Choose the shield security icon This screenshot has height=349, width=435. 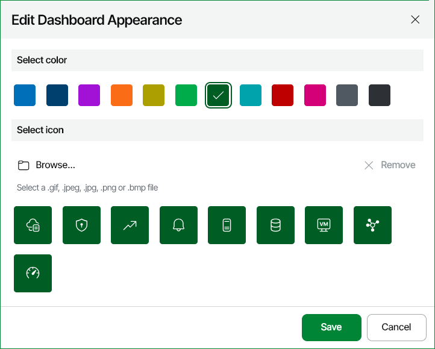click(x=81, y=225)
